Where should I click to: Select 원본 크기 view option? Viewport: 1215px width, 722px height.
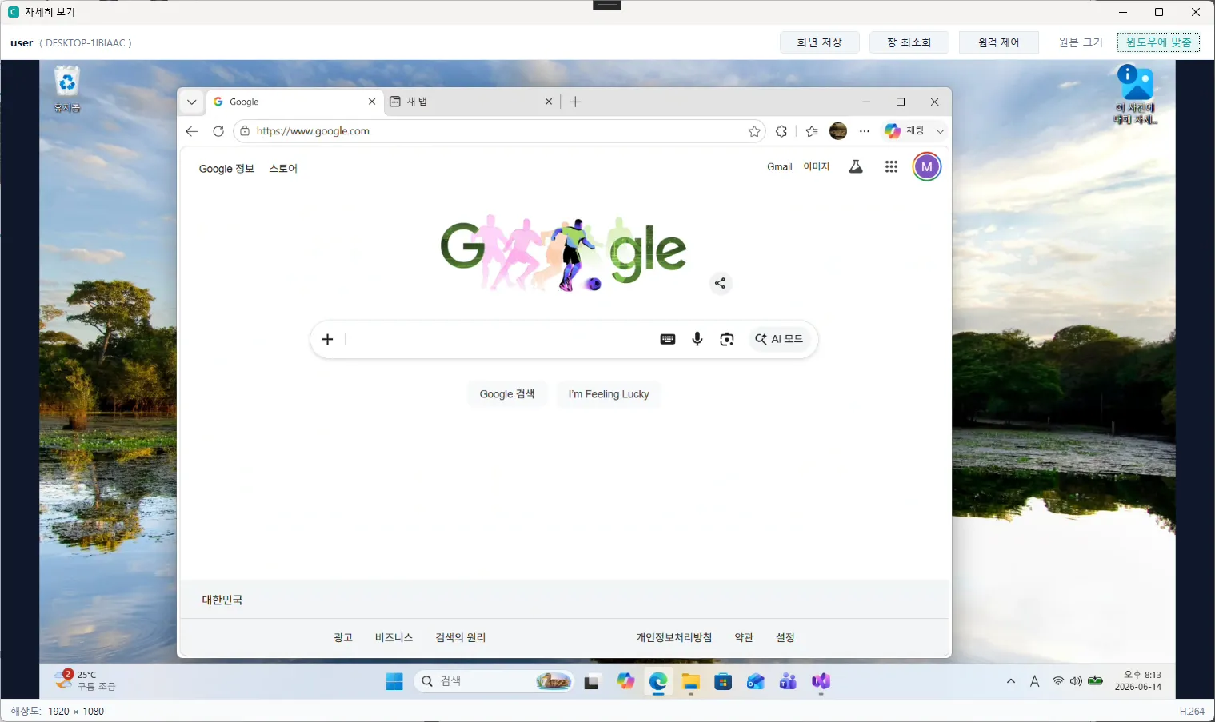click(1081, 42)
